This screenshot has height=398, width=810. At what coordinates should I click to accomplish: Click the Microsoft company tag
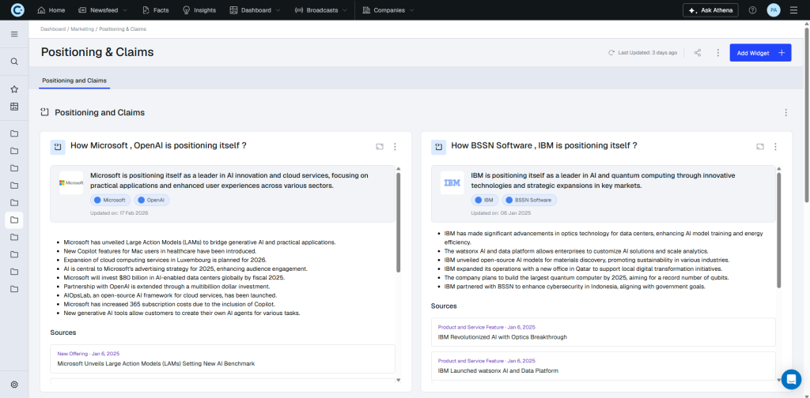click(111, 200)
